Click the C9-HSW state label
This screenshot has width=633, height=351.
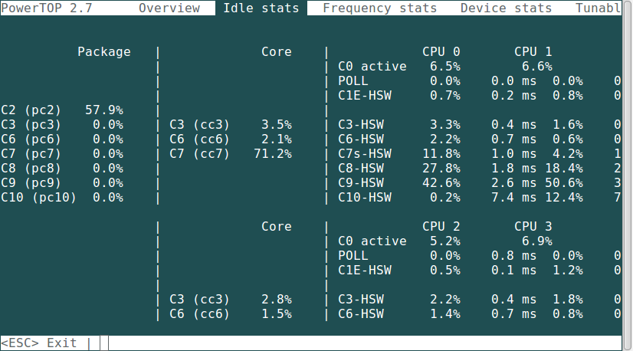point(361,183)
